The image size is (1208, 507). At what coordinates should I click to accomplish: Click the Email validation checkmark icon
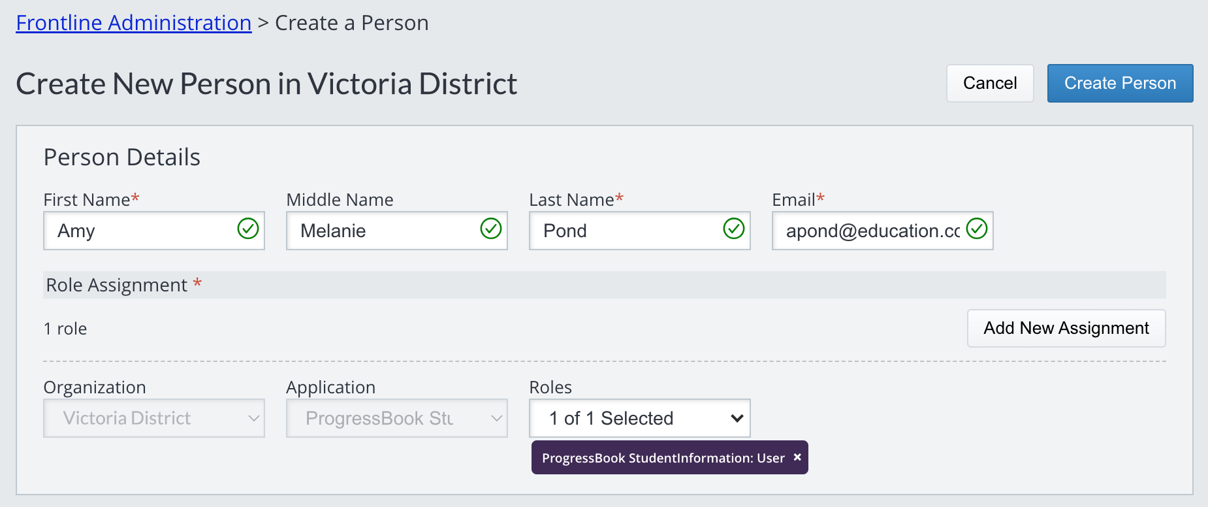(977, 229)
